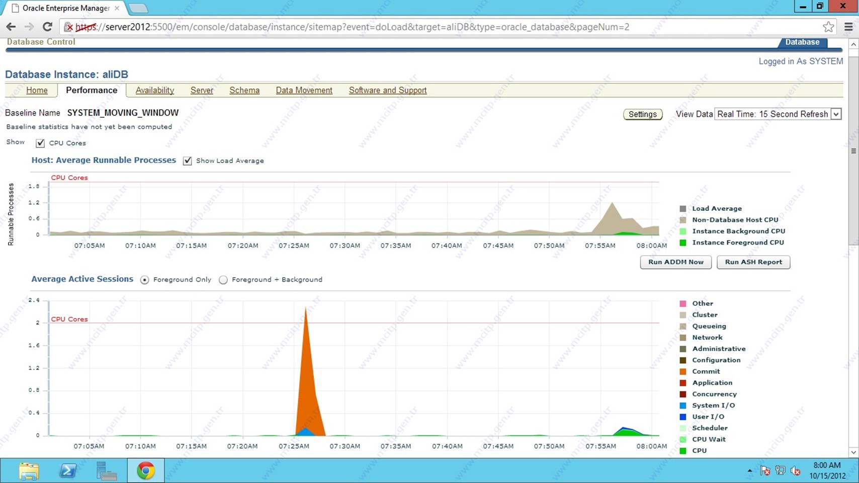The width and height of the screenshot is (859, 483).
Task: Click the Other legend pink swatch
Action: point(683,304)
